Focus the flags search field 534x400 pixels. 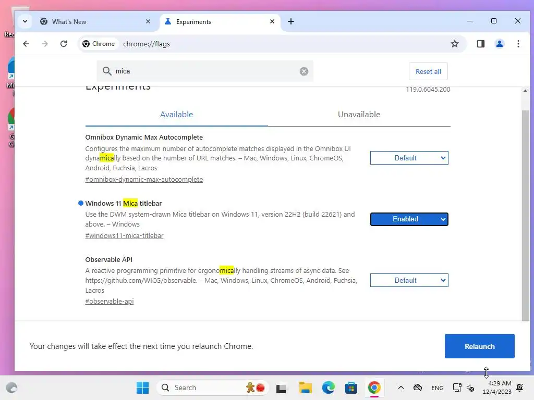[x=205, y=71]
